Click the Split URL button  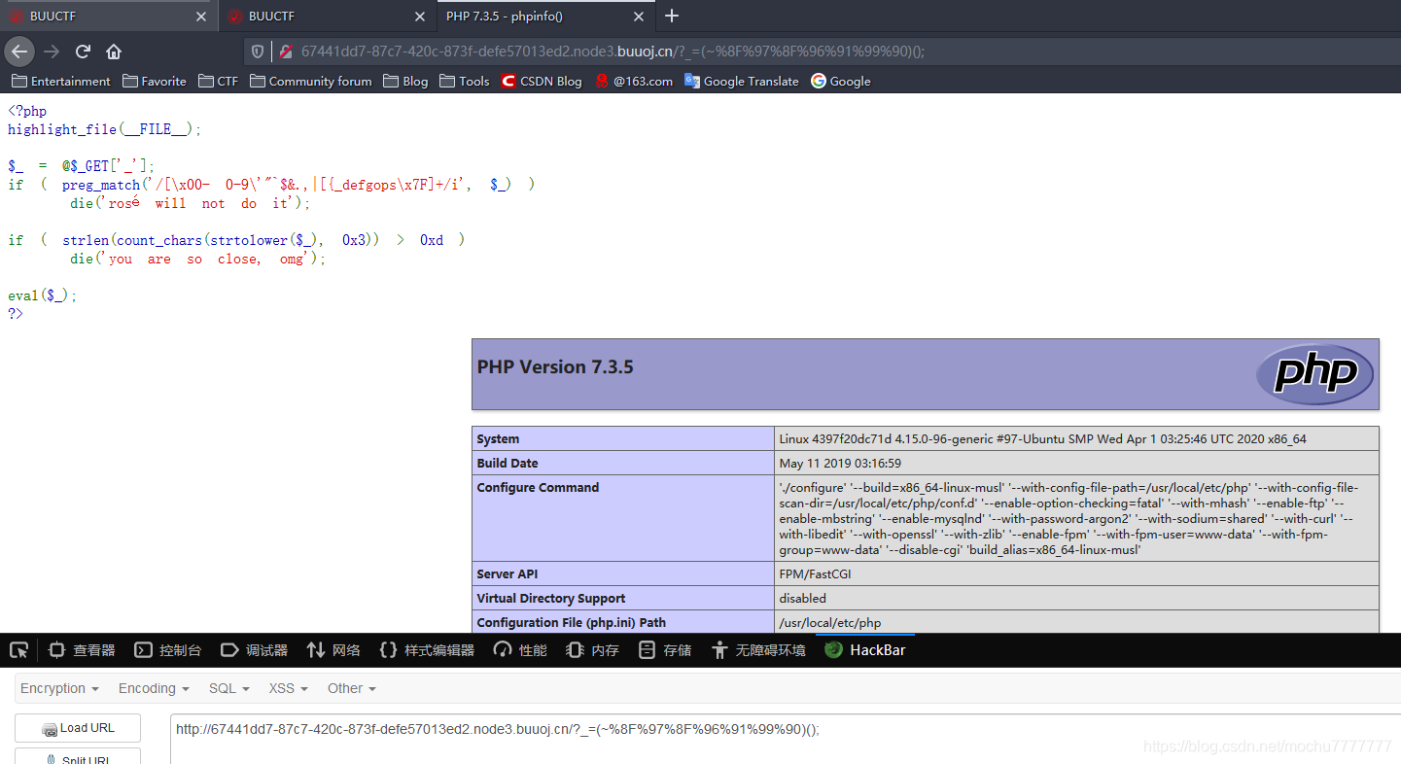coord(78,756)
